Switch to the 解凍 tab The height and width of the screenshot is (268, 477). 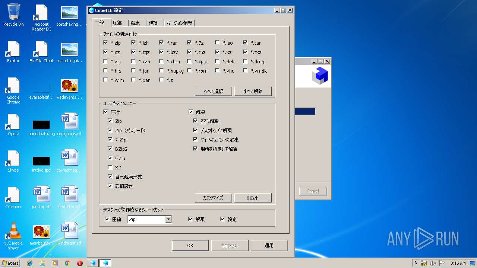click(135, 23)
